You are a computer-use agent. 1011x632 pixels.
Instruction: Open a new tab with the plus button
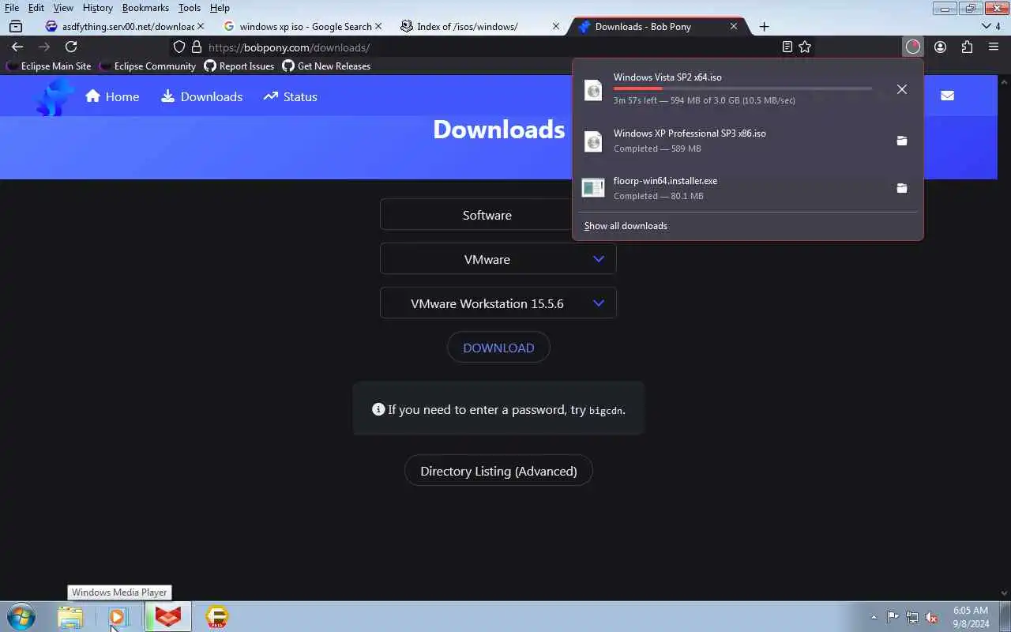pyautogui.click(x=764, y=26)
